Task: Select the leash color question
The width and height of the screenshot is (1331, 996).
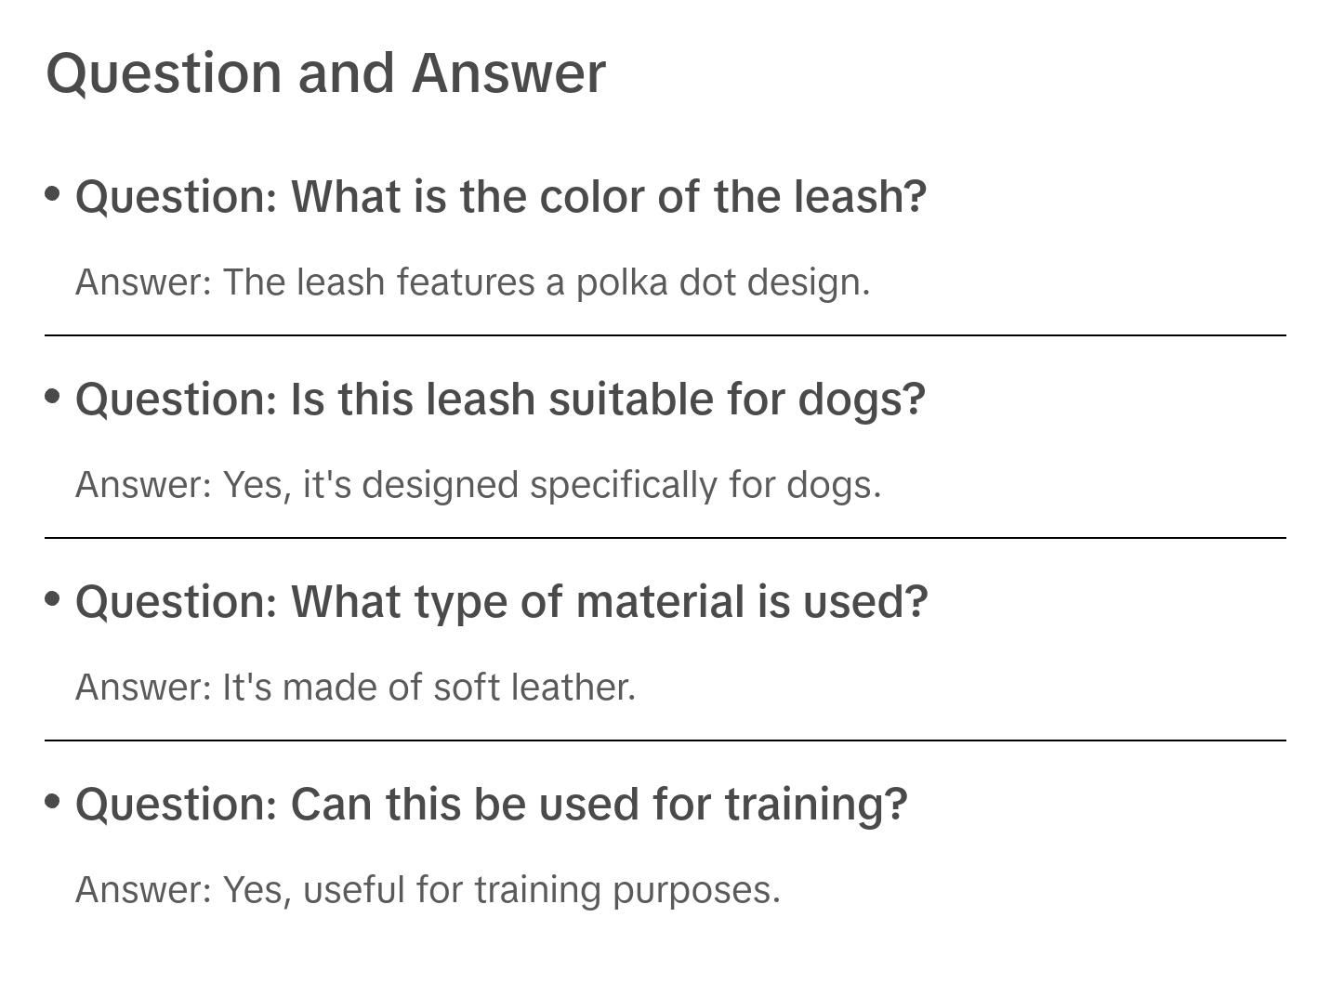Action: click(x=501, y=197)
